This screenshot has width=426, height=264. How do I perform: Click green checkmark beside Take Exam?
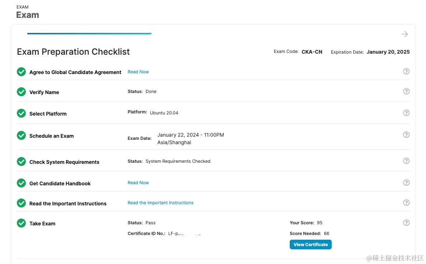(21, 223)
